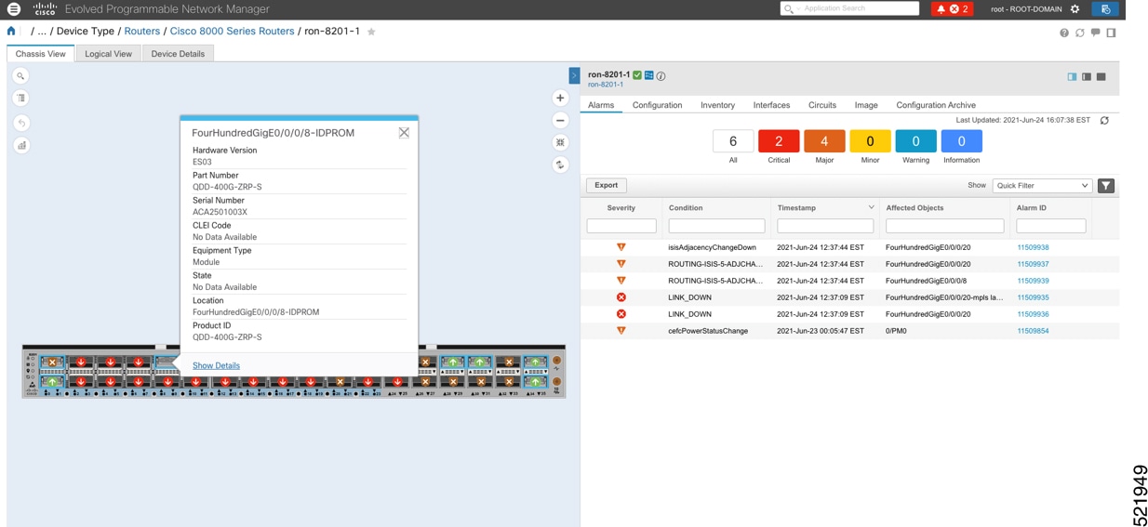The height and width of the screenshot is (527, 1148).
Task: Open the settings gear in top bar
Action: point(1075,9)
